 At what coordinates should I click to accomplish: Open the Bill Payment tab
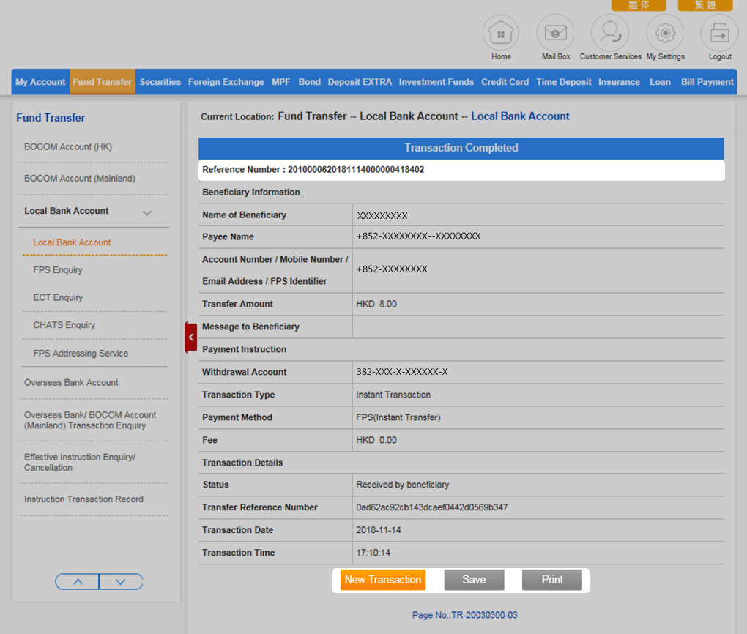pos(707,82)
